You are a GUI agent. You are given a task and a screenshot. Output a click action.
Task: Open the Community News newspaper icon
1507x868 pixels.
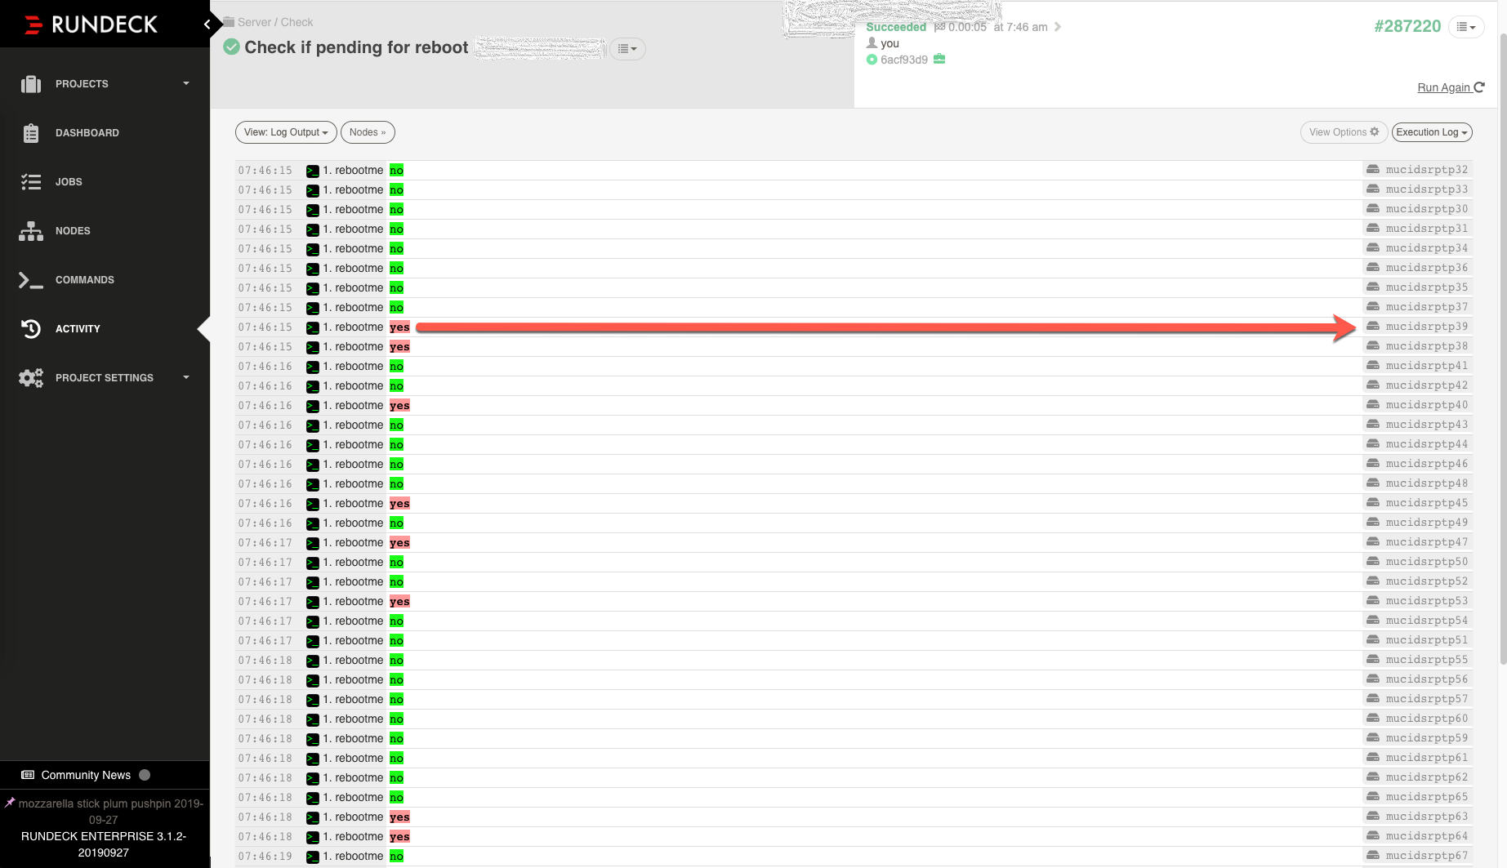pos(27,774)
